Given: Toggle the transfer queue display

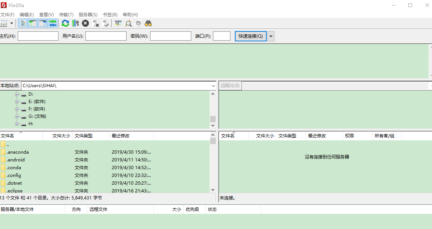Looking at the screenshot, I should (53, 23).
